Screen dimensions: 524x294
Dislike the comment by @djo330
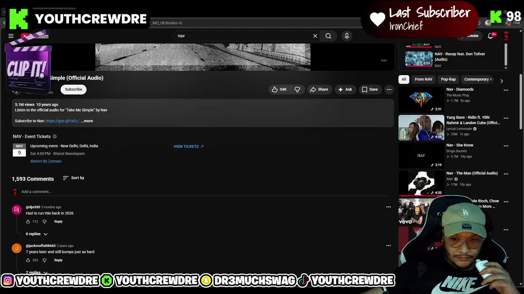(45, 222)
